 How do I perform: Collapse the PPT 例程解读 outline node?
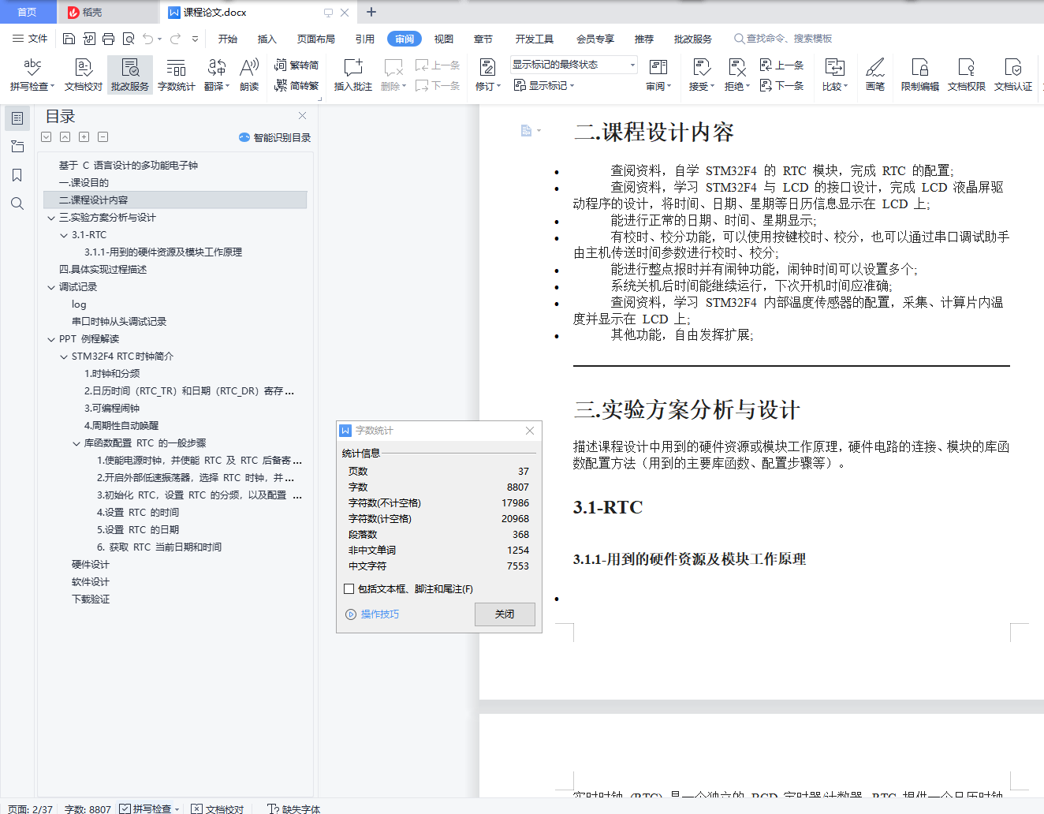[51, 339]
